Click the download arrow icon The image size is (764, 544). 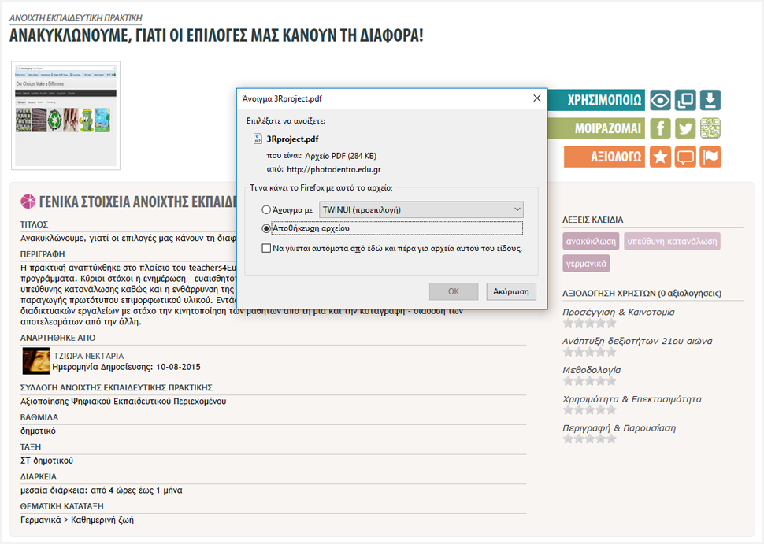click(x=710, y=100)
